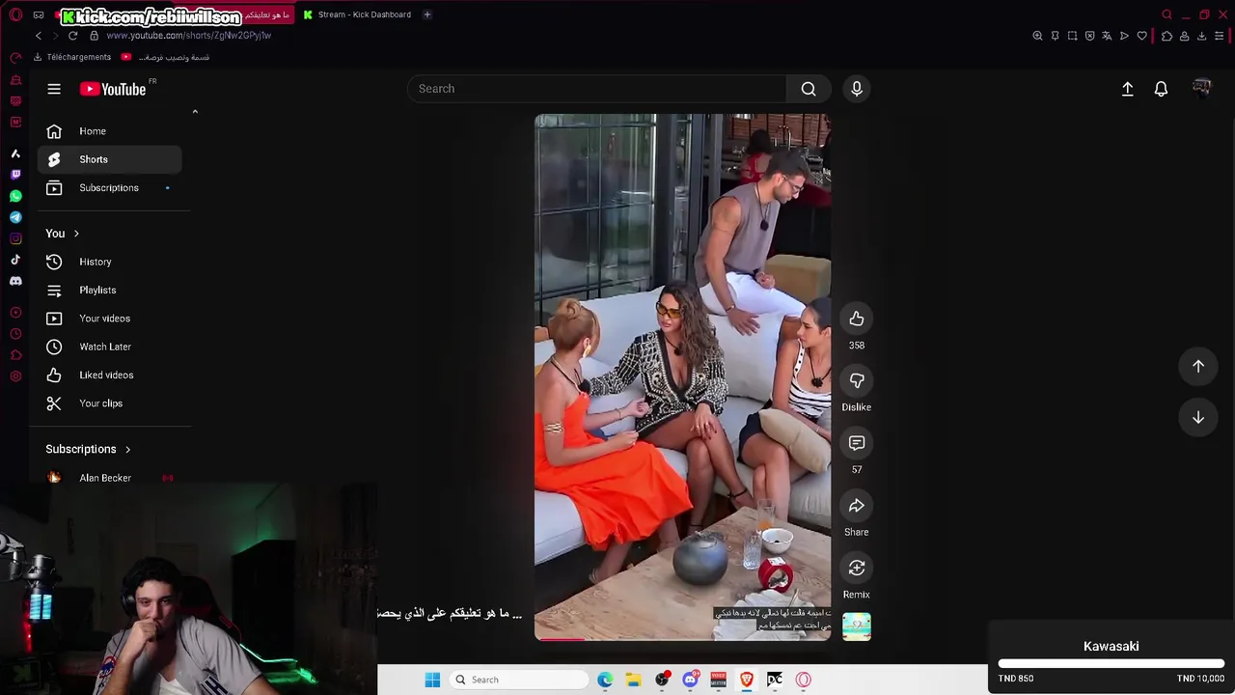The width and height of the screenshot is (1235, 695).
Task: Open a new browser tab with plus
Action: coord(427,14)
